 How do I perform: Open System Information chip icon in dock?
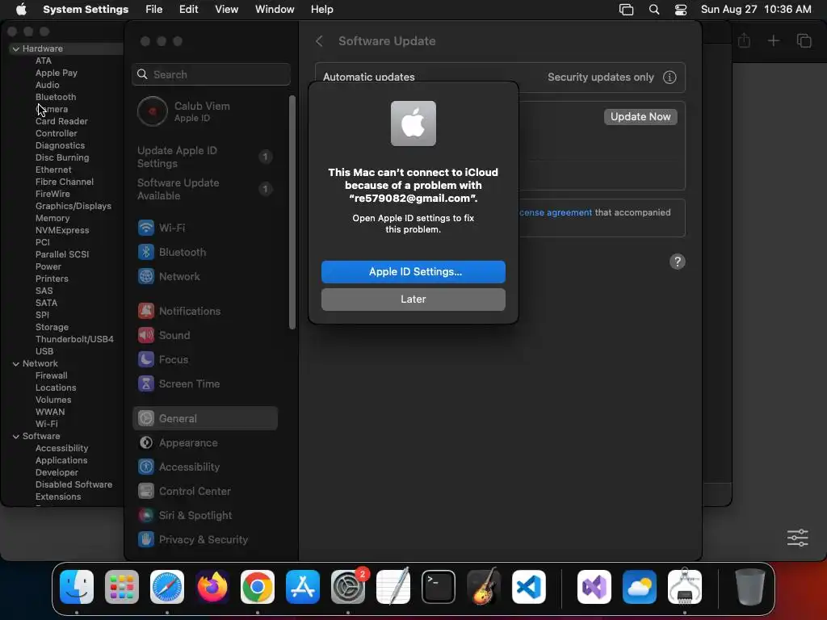[x=685, y=586]
